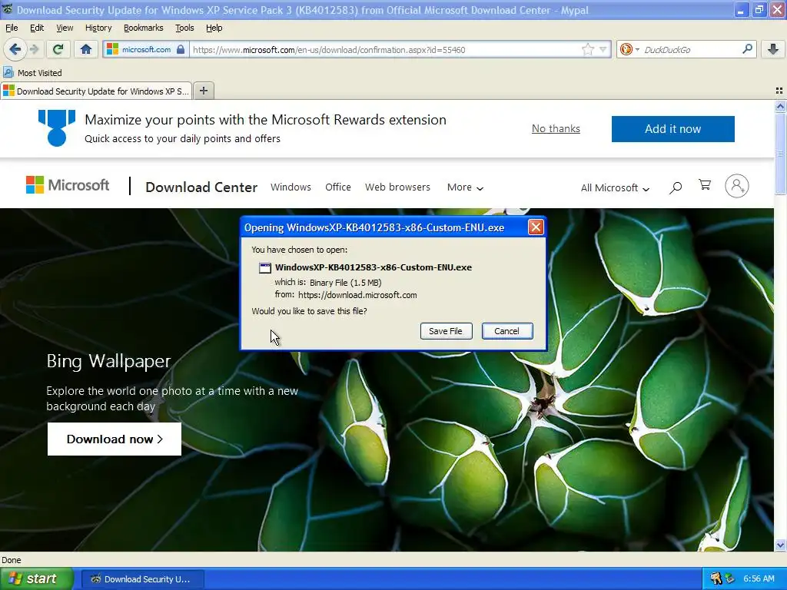Open a new tab with the plus button
This screenshot has width=787, height=590.
coord(203,91)
